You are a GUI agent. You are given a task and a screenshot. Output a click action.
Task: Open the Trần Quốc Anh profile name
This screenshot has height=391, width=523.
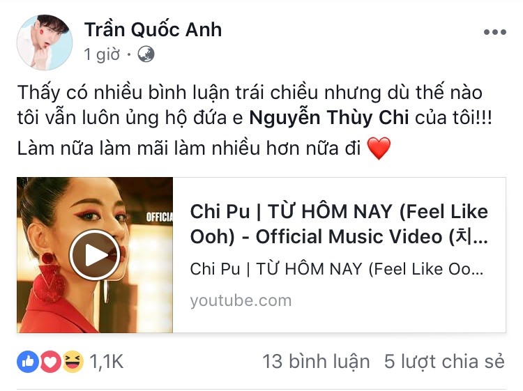click(x=153, y=29)
